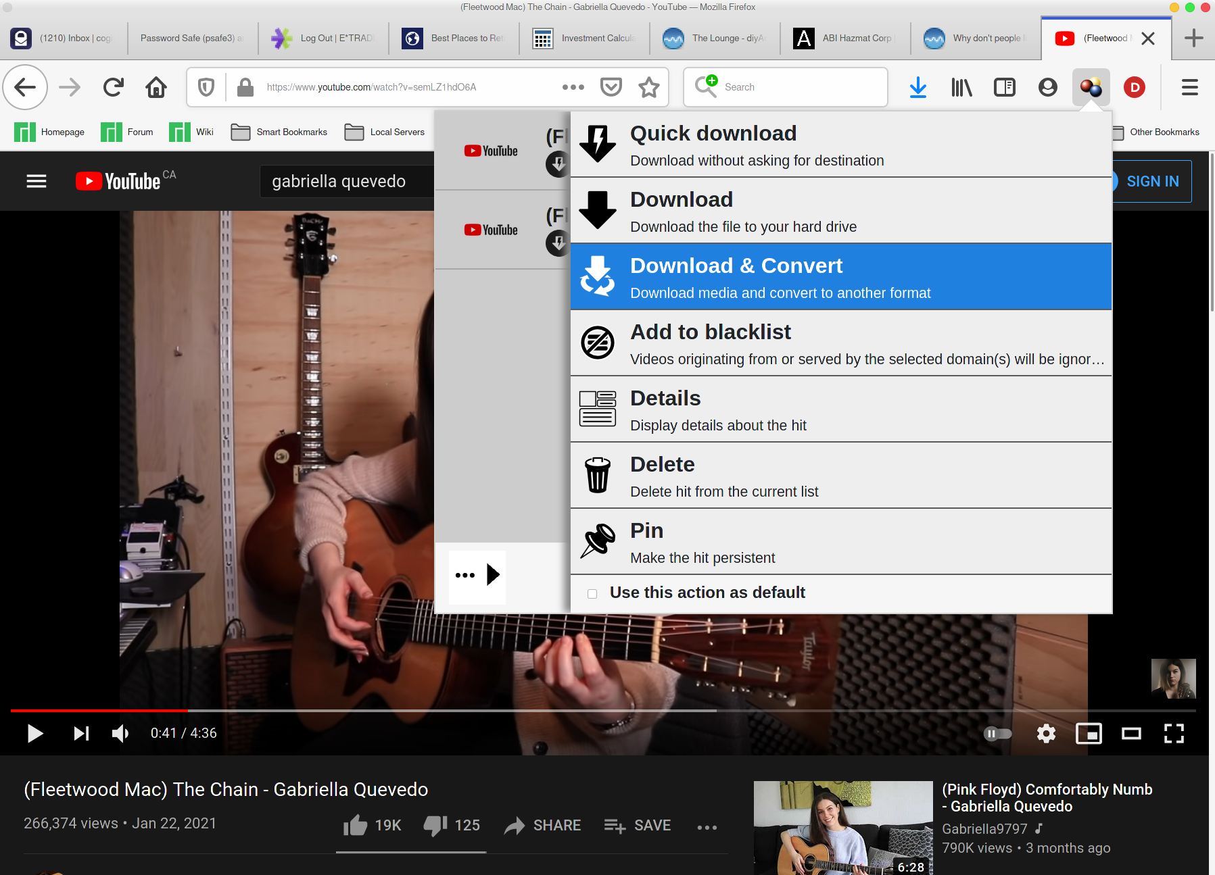Open video settings gear
Image resolution: width=1215 pixels, height=875 pixels.
click(1046, 733)
